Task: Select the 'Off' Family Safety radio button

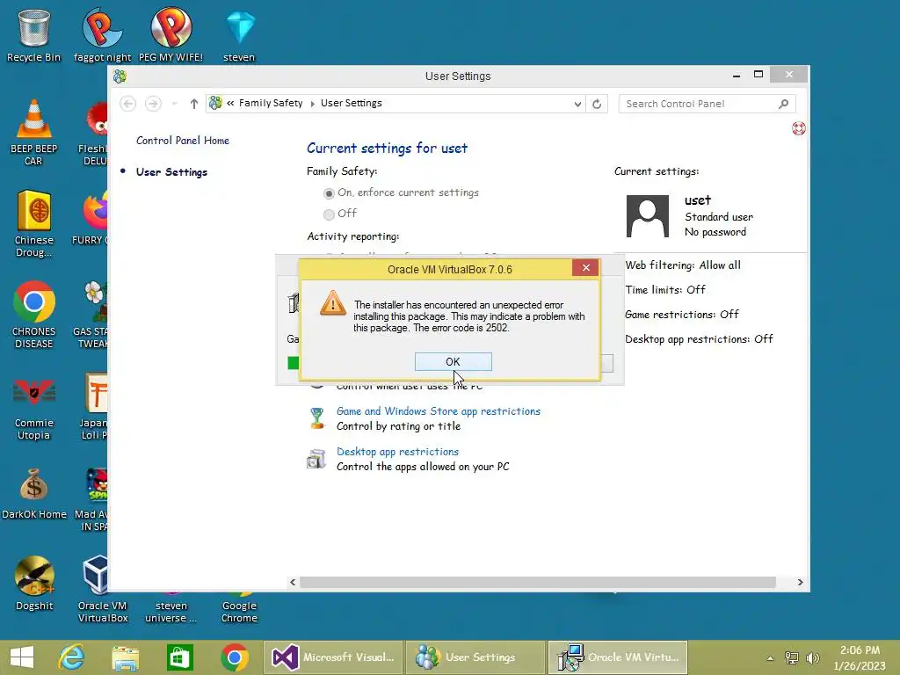Action: (329, 214)
